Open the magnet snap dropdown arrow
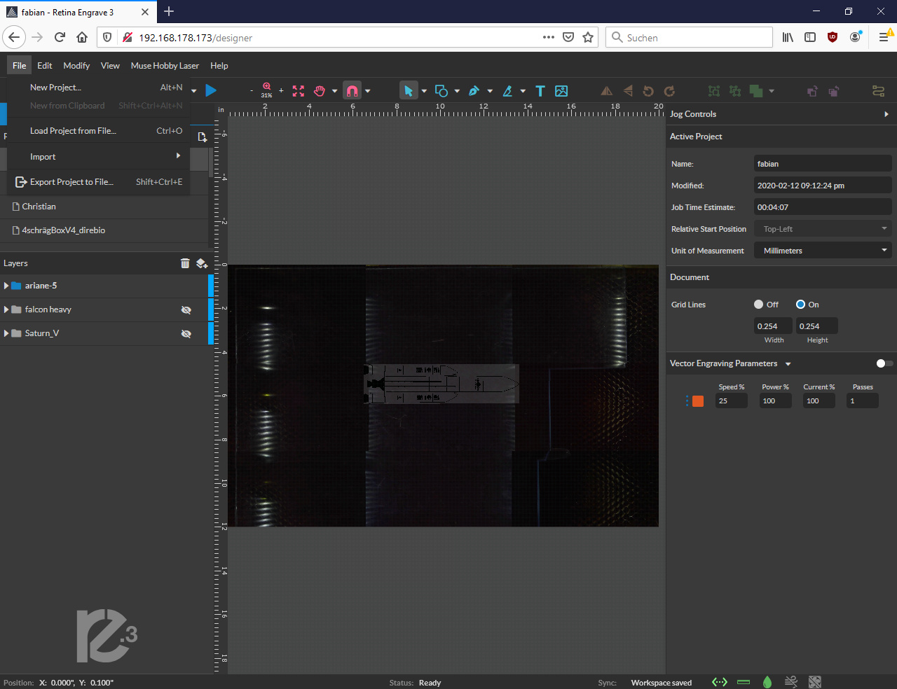Viewport: 897px width, 689px height. click(367, 91)
